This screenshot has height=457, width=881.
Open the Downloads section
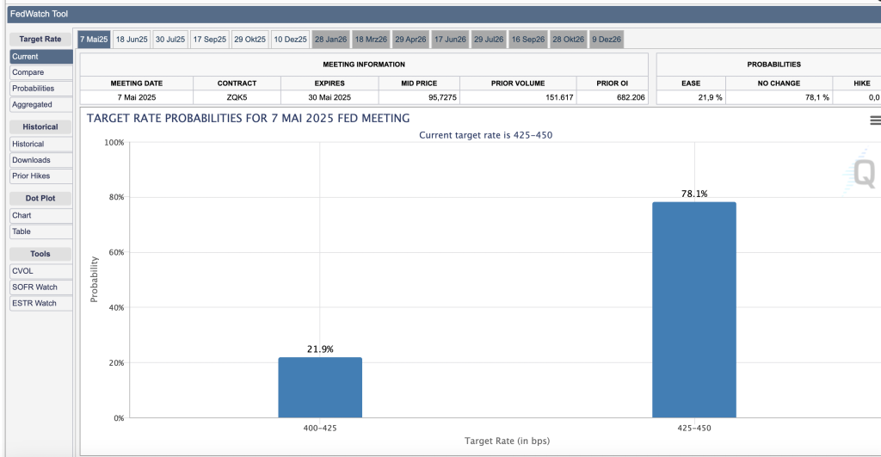tap(40, 160)
